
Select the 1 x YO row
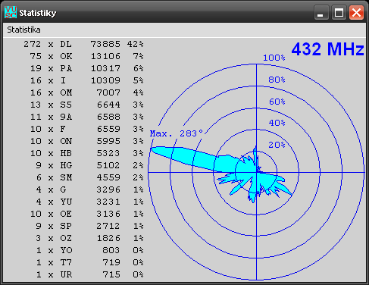coord(89,250)
